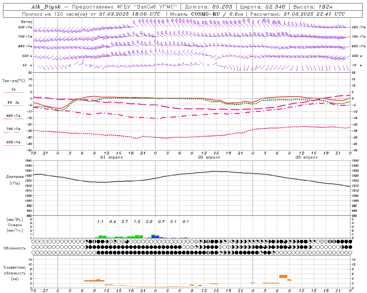This screenshot has height=293, width=367.
Task: Click the (мм/3ч.) unit label
Action: coord(15,219)
